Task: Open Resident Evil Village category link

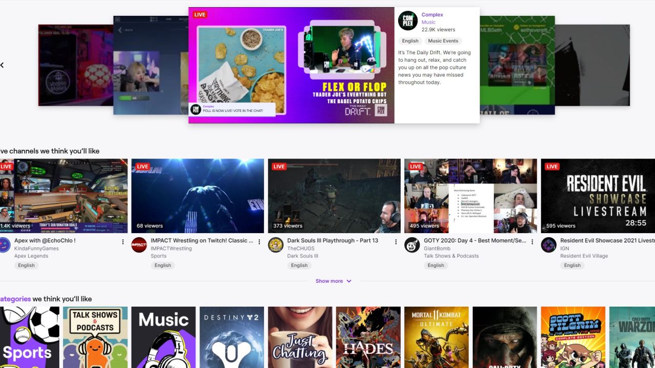Action: tap(584, 256)
